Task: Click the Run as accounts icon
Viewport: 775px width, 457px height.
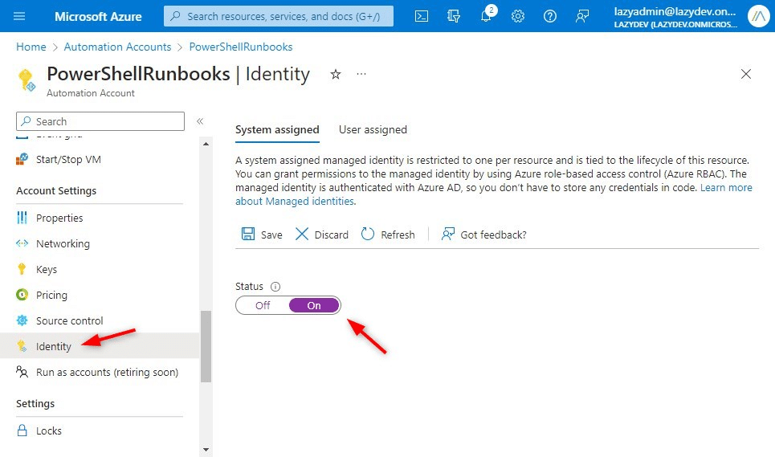Action: 22,372
